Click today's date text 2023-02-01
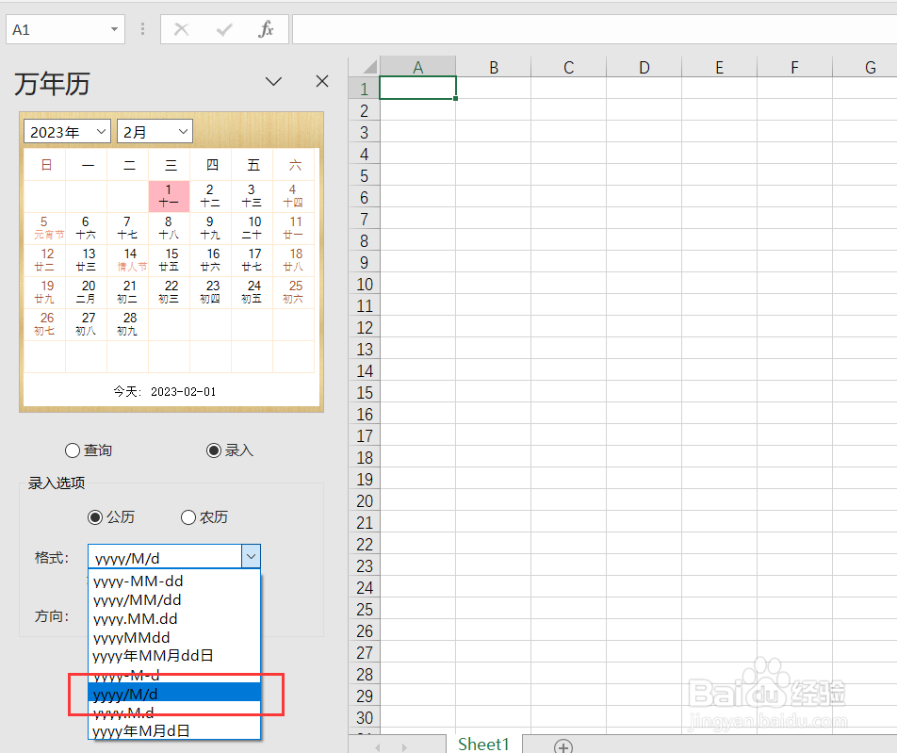Screen dimensions: 897x753 click(x=183, y=391)
